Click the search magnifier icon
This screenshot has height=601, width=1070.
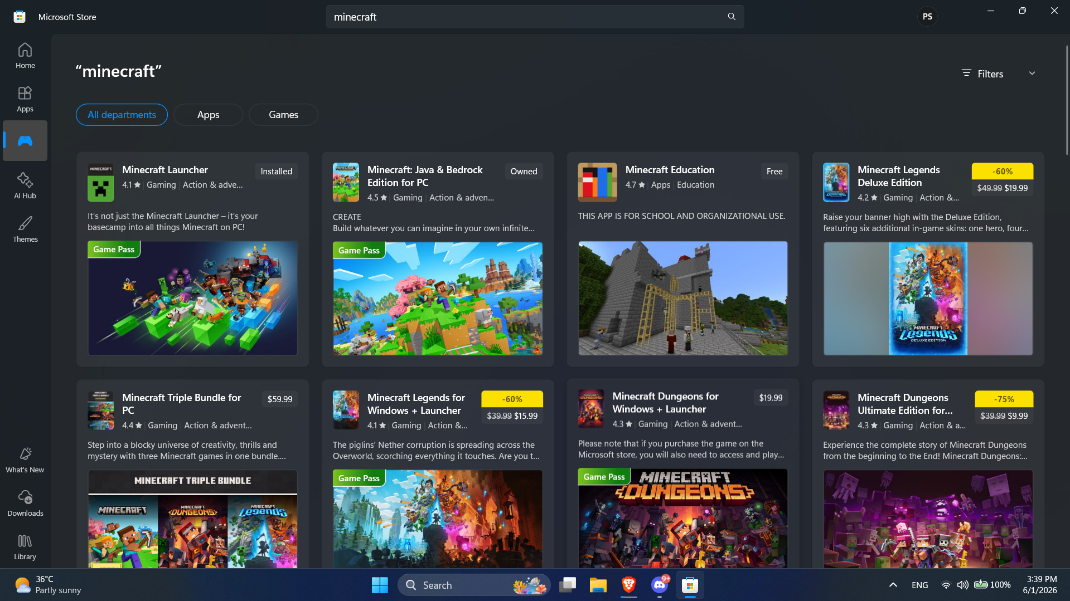coord(732,17)
